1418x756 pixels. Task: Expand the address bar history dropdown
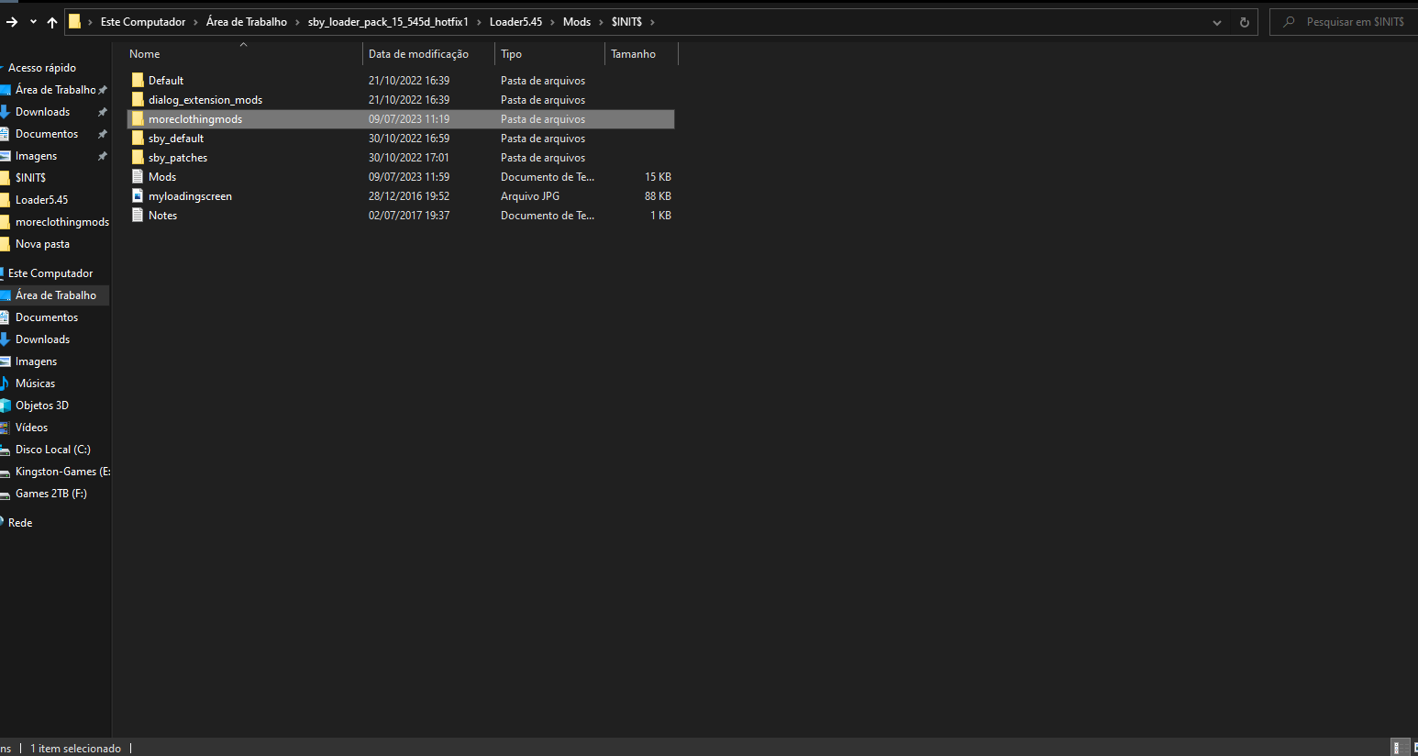[x=1217, y=22]
